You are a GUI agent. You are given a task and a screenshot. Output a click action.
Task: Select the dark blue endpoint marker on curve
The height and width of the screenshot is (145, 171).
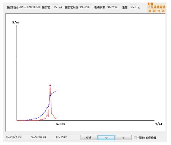point(50,96)
